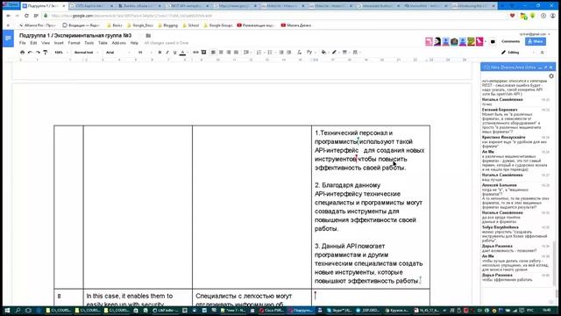Viewport: 561px width, 316px height.
Task: Toggle the numbered list
Action: click(259, 53)
